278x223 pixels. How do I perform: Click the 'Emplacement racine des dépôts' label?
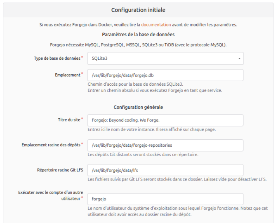click(x=51, y=145)
